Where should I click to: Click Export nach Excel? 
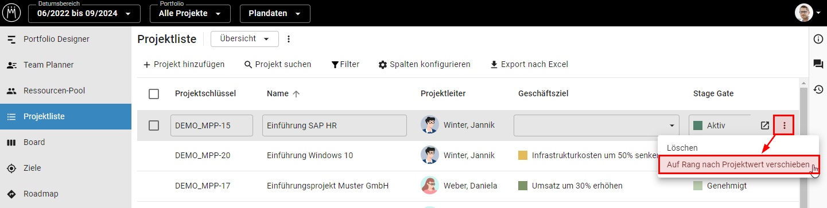tap(529, 64)
